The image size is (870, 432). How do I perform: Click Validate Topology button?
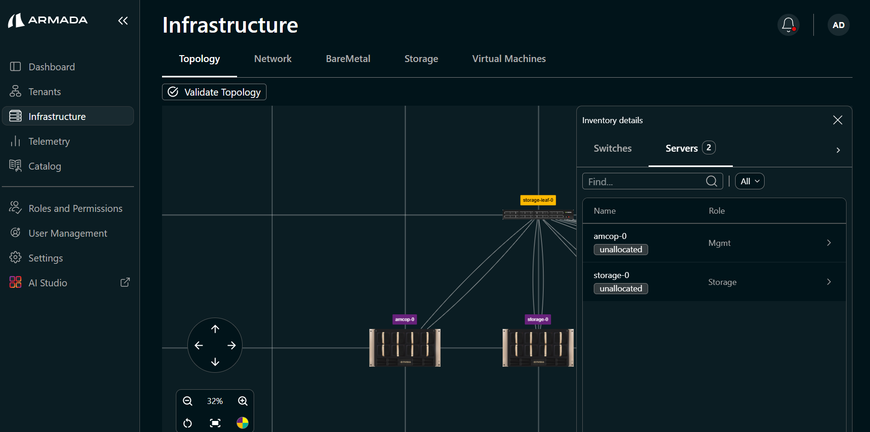point(214,92)
